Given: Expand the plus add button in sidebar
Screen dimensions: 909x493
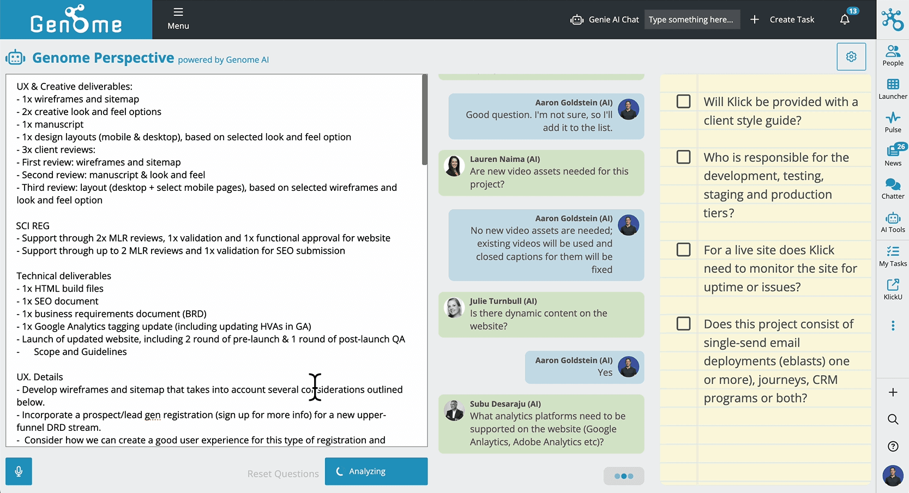Looking at the screenshot, I should tap(893, 392).
